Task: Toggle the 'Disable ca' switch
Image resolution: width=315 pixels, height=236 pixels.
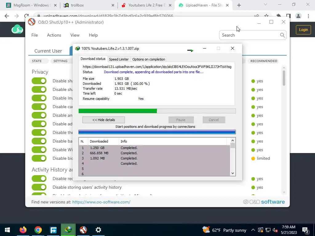Action: 39,107
